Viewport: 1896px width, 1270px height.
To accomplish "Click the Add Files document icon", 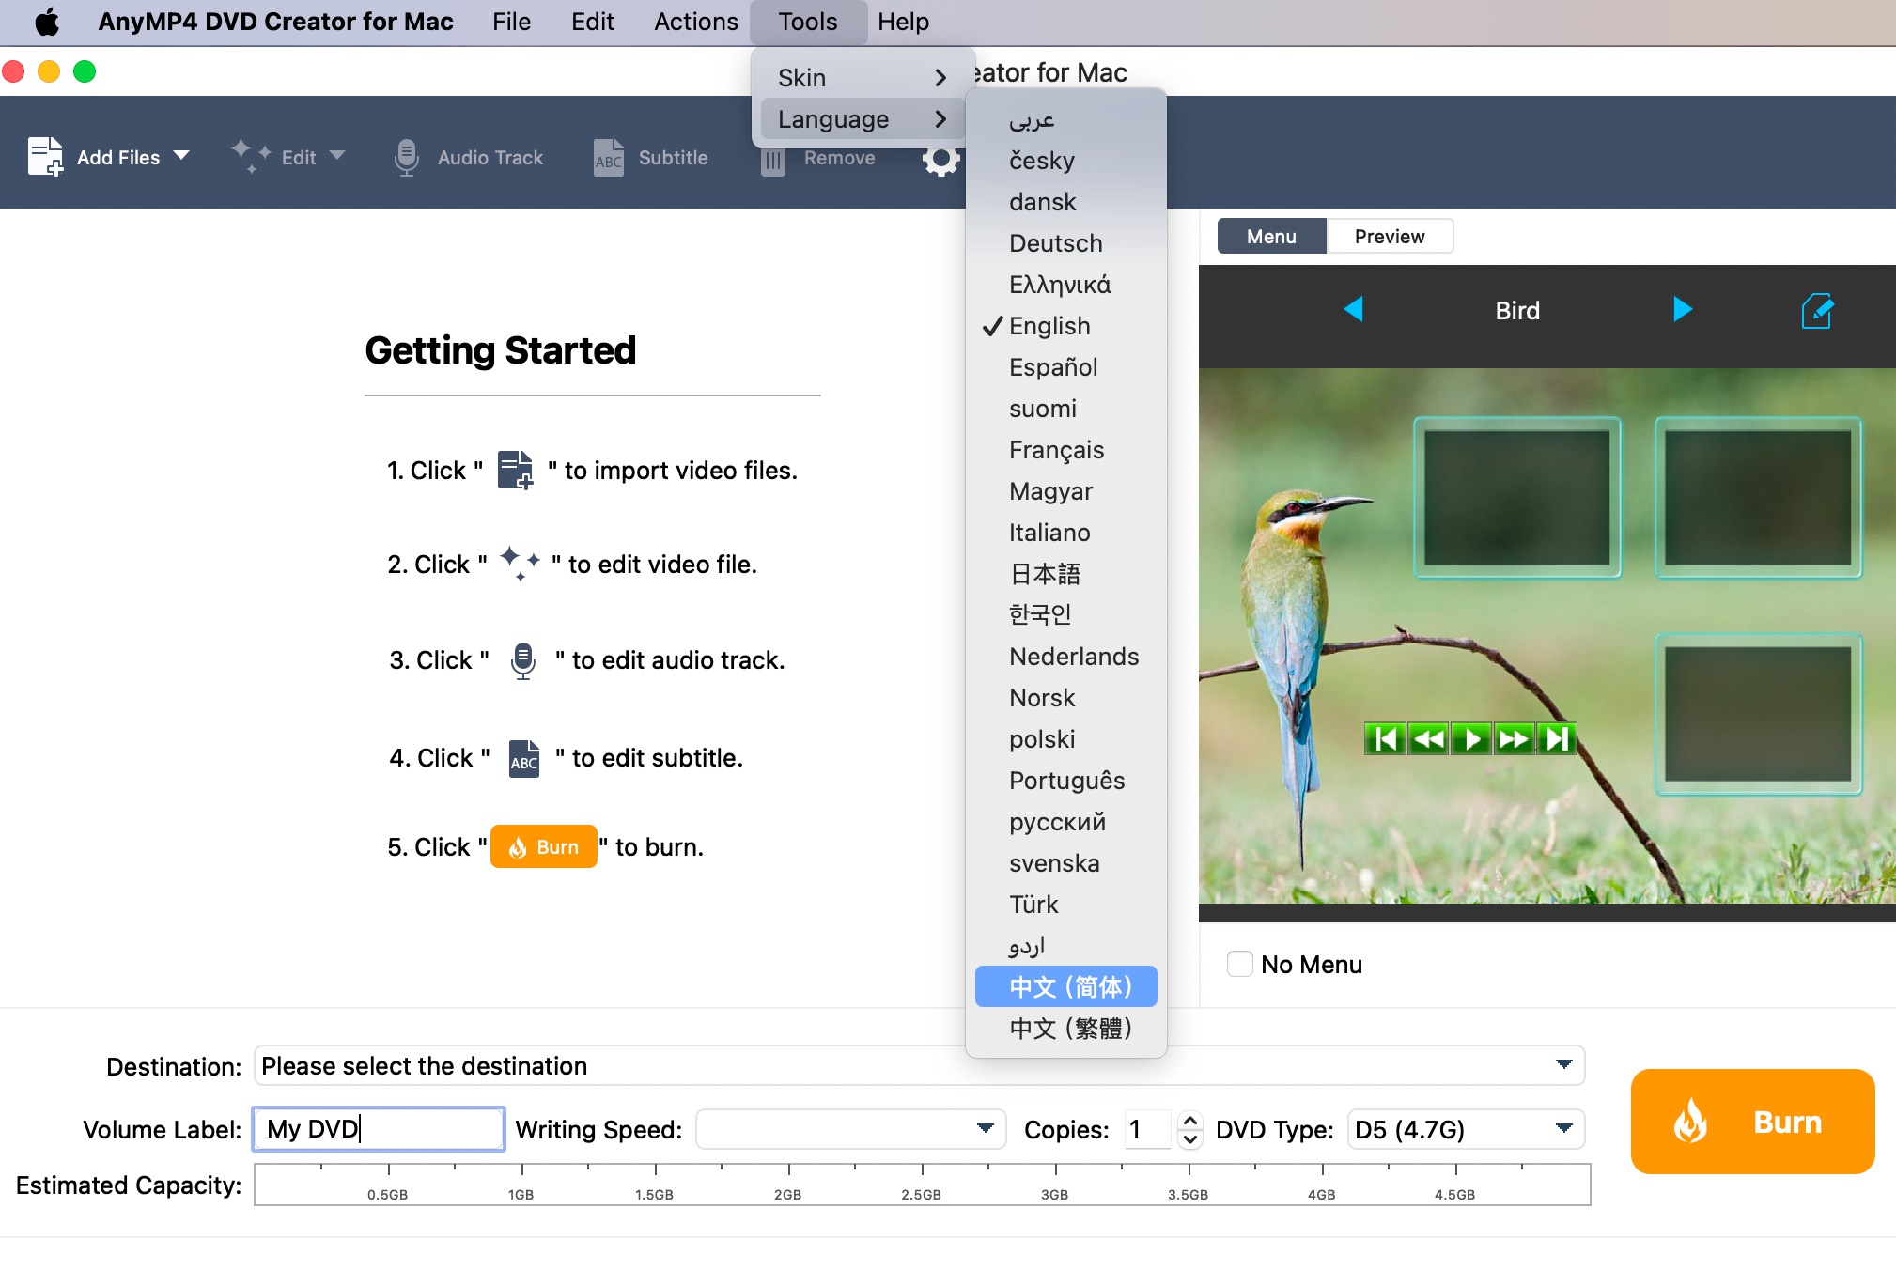I will pos(45,156).
